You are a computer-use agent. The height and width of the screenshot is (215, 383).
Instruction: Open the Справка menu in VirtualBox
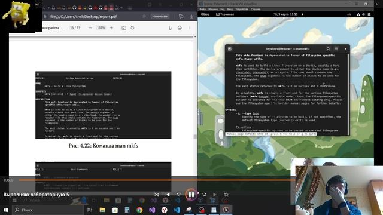pos(256,10)
